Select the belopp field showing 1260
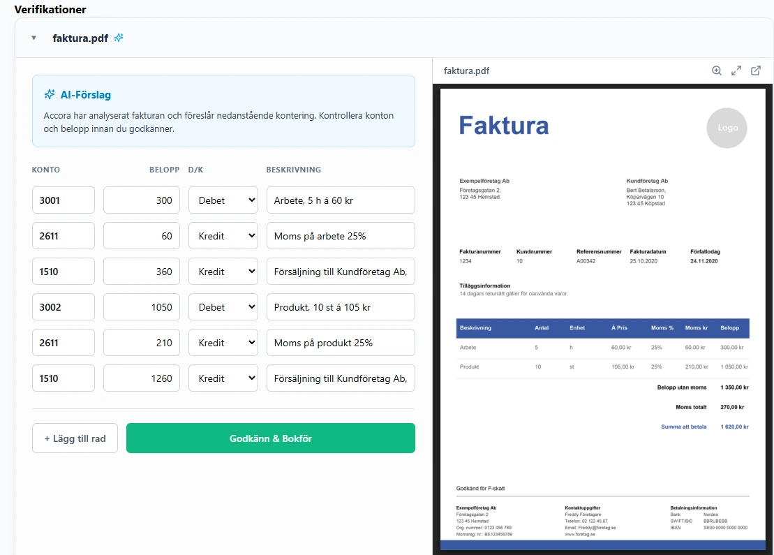 [142, 378]
